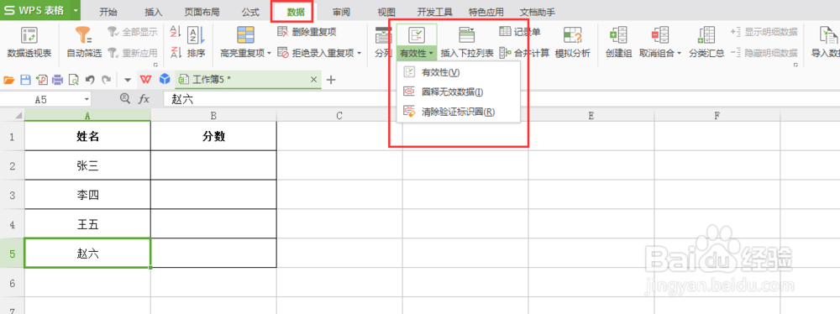
Task: Open the 排序 sort dialog
Action: click(196, 42)
